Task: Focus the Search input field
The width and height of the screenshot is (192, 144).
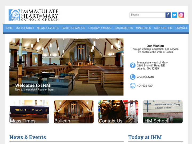Action: tap(147, 15)
